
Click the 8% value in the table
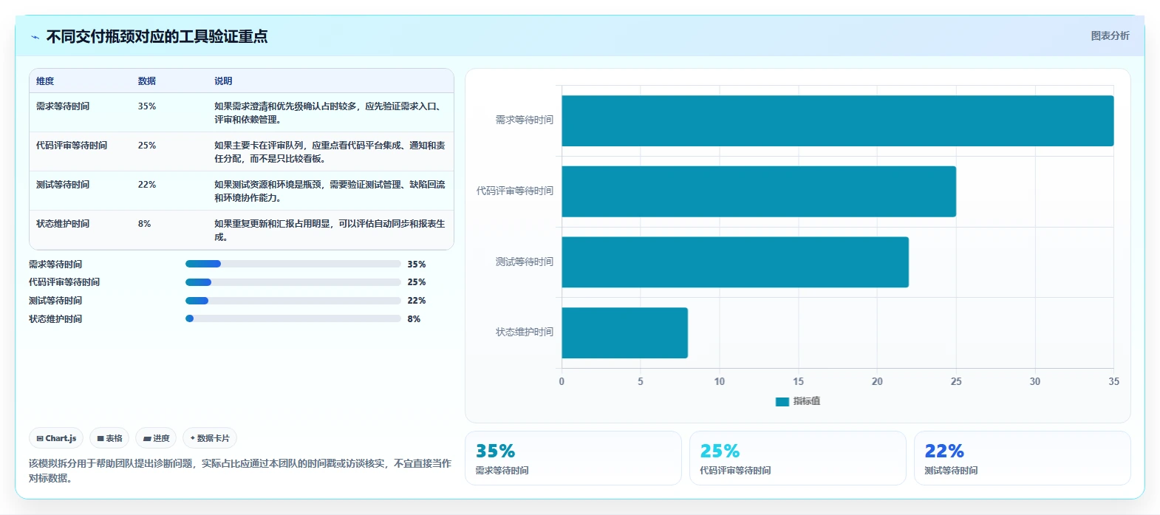pos(144,224)
